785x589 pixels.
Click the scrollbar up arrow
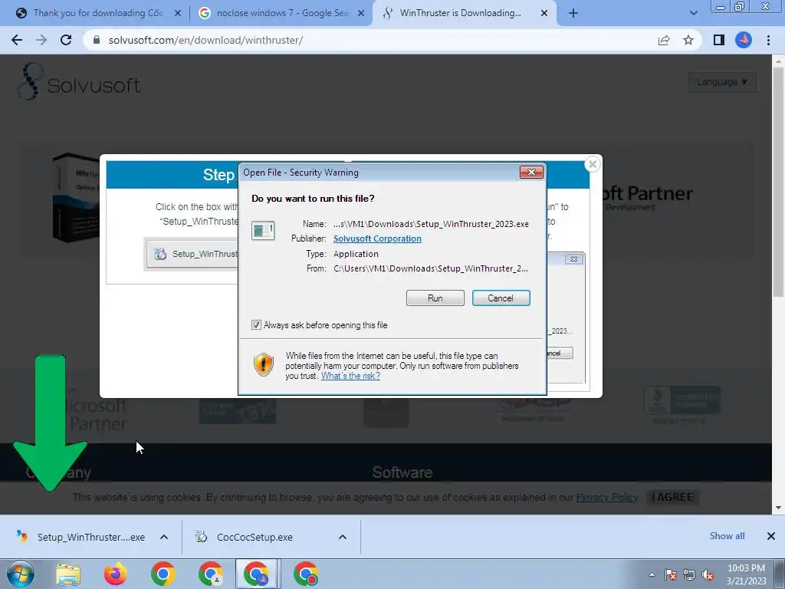778,61
